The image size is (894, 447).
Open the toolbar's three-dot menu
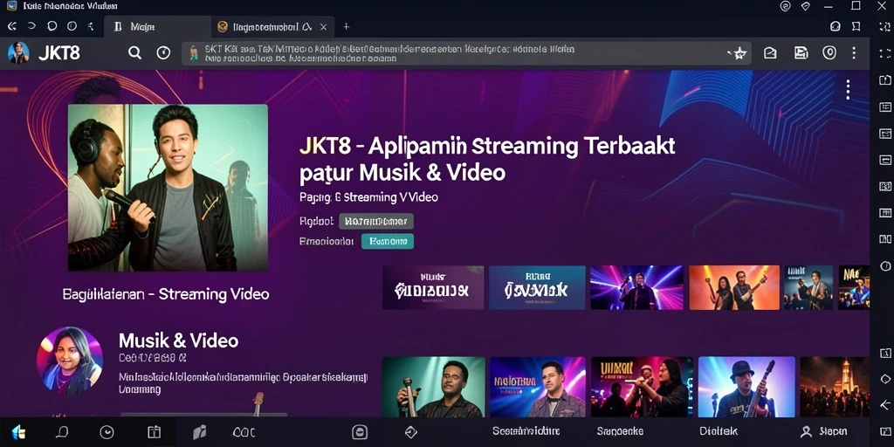[854, 53]
